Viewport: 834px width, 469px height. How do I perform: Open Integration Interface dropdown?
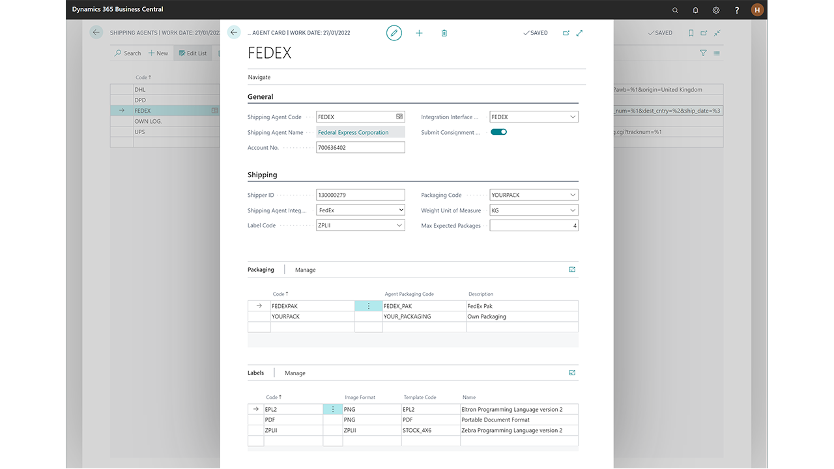click(x=573, y=117)
